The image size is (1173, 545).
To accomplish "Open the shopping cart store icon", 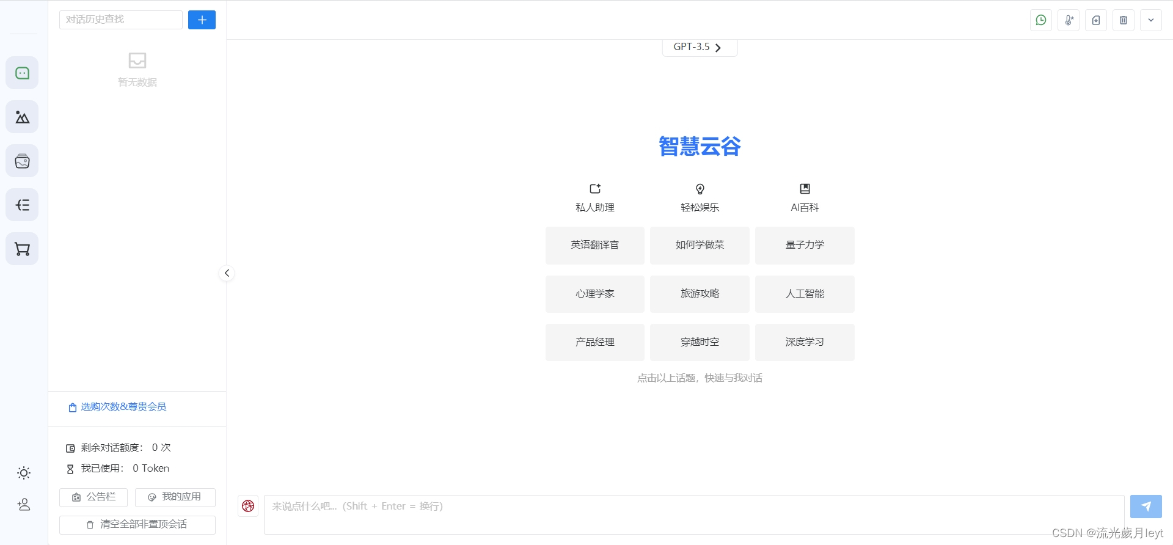I will pos(22,249).
